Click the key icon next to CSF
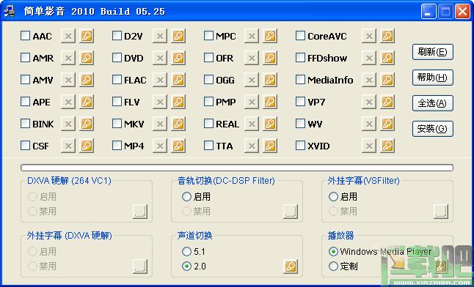The width and height of the screenshot is (474, 287). pyautogui.click(x=87, y=146)
